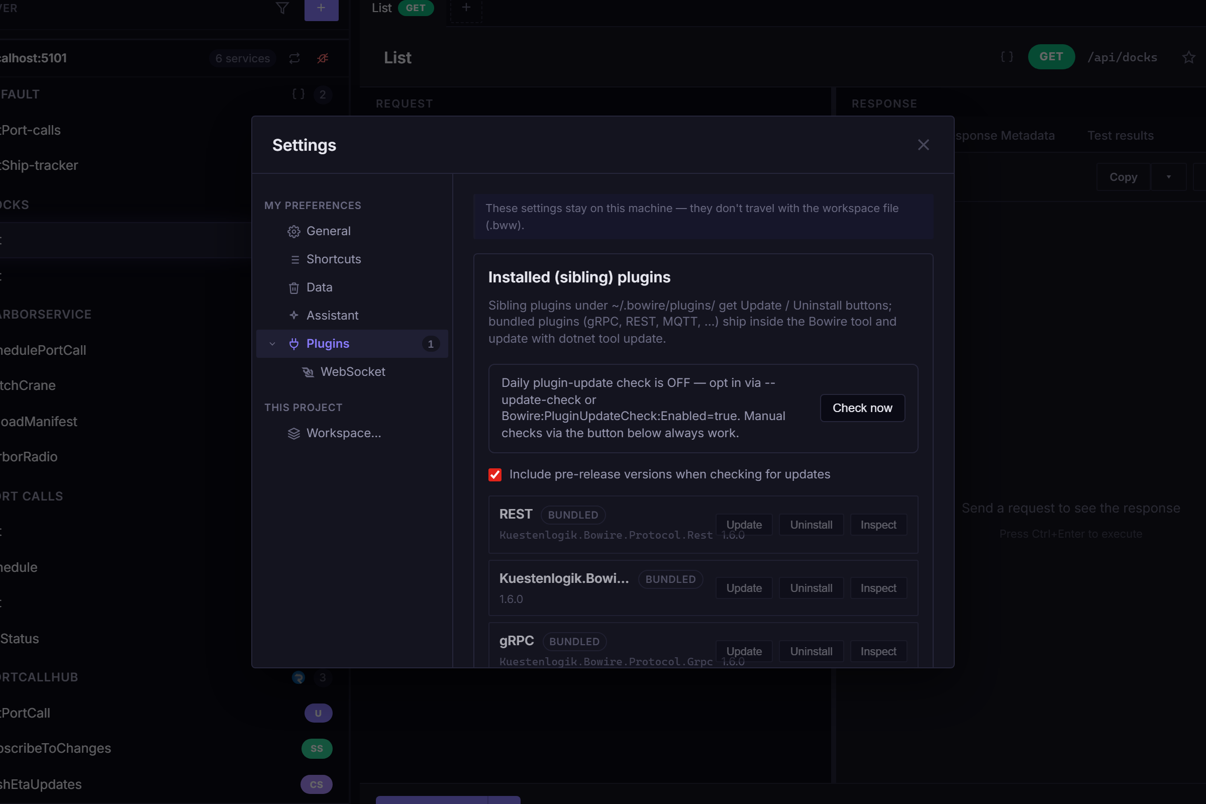Select Port-calls in sidebar
This screenshot has width=1206, height=804.
click(174, 130)
